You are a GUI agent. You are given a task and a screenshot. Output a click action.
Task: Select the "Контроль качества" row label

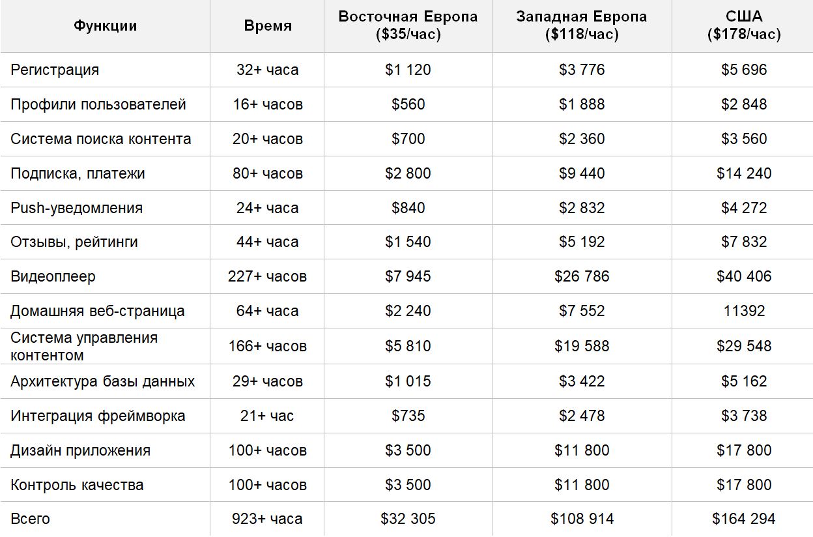[x=77, y=485]
